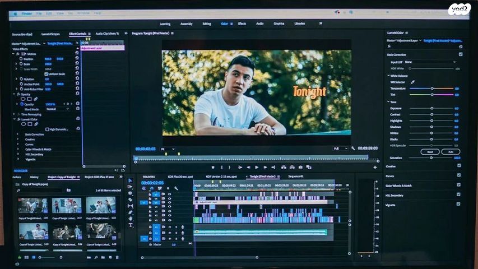Viewport: 478px width, 269px height.
Task: Toggle Uniform Scale checkbox
Action: click(x=47, y=74)
